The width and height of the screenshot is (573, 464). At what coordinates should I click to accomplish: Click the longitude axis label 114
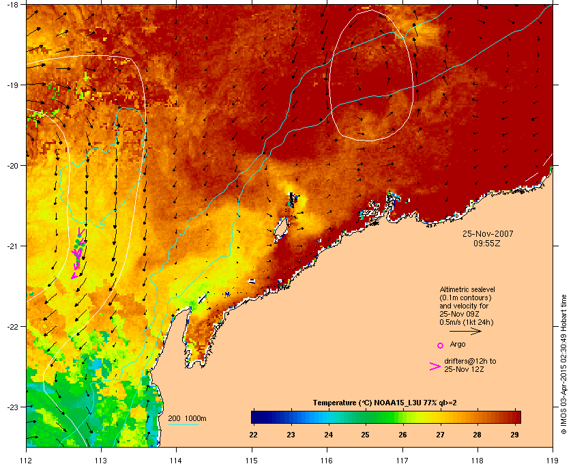click(x=176, y=461)
